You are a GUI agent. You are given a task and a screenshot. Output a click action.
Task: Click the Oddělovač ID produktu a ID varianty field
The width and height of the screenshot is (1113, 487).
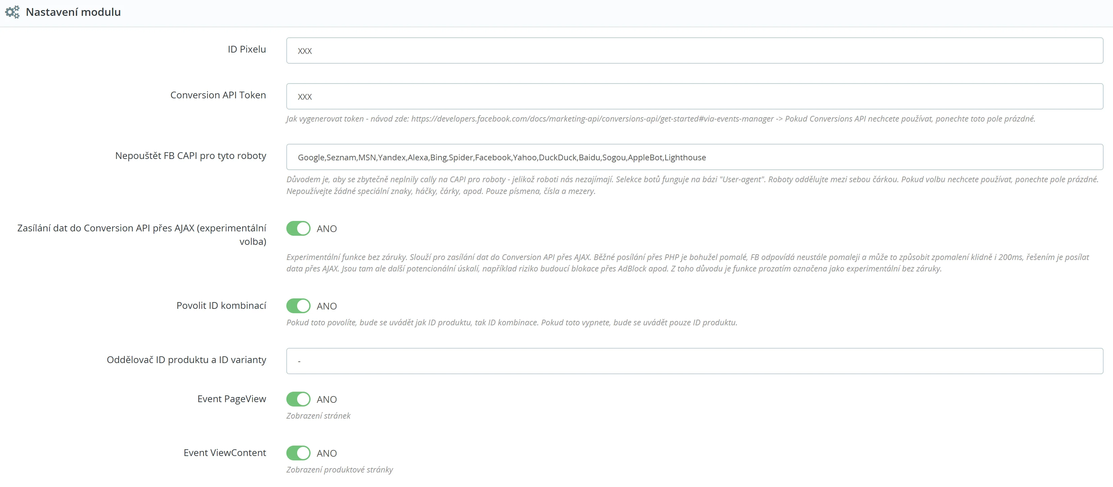(694, 361)
